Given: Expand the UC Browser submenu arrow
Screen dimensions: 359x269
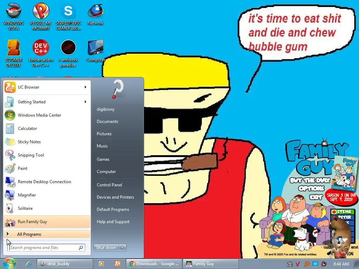Looking at the screenshot, I should click(86, 87).
